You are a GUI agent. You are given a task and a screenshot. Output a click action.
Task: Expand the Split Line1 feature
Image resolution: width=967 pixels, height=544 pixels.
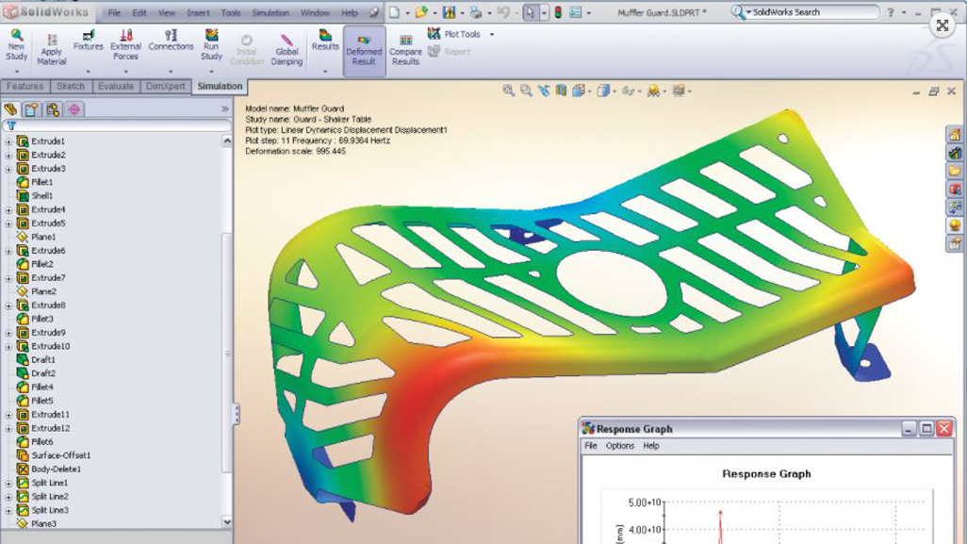pos(8,483)
